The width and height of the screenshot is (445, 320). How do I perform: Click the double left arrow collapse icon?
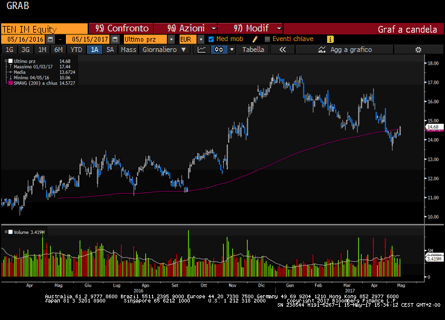click(x=282, y=50)
